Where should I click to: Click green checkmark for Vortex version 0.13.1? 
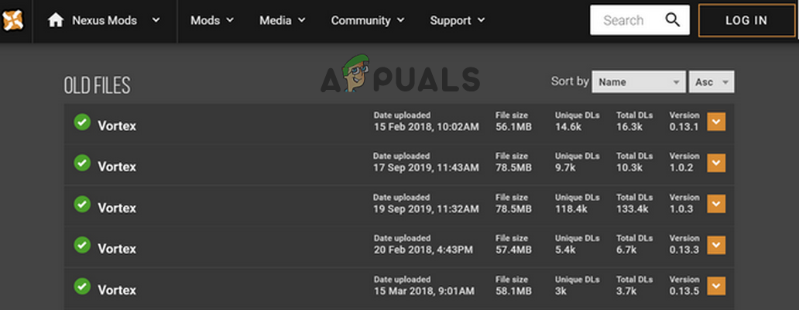(x=81, y=122)
